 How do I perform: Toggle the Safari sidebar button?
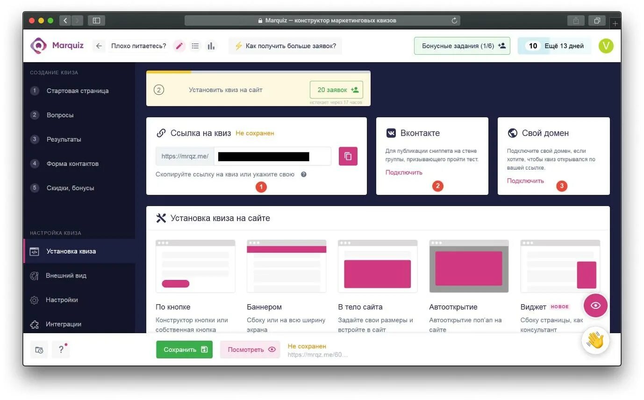point(96,21)
